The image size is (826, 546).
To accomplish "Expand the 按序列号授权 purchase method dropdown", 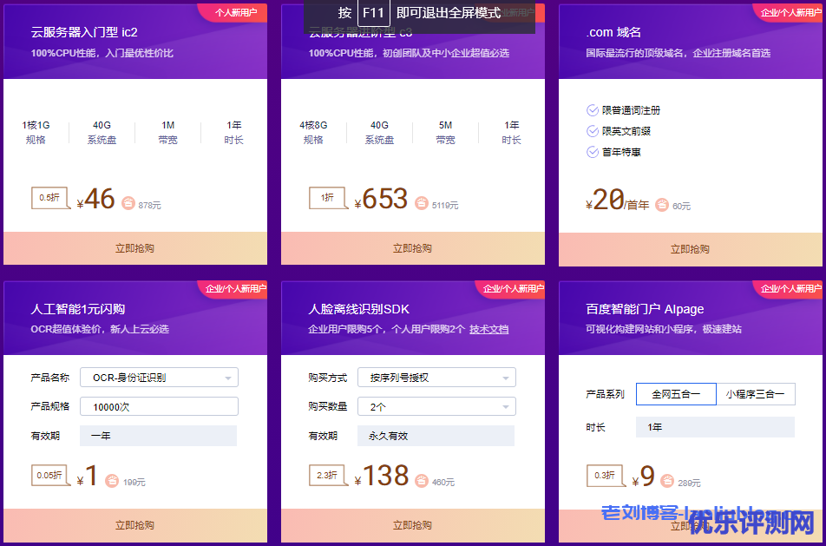I will pyautogui.click(x=436, y=378).
